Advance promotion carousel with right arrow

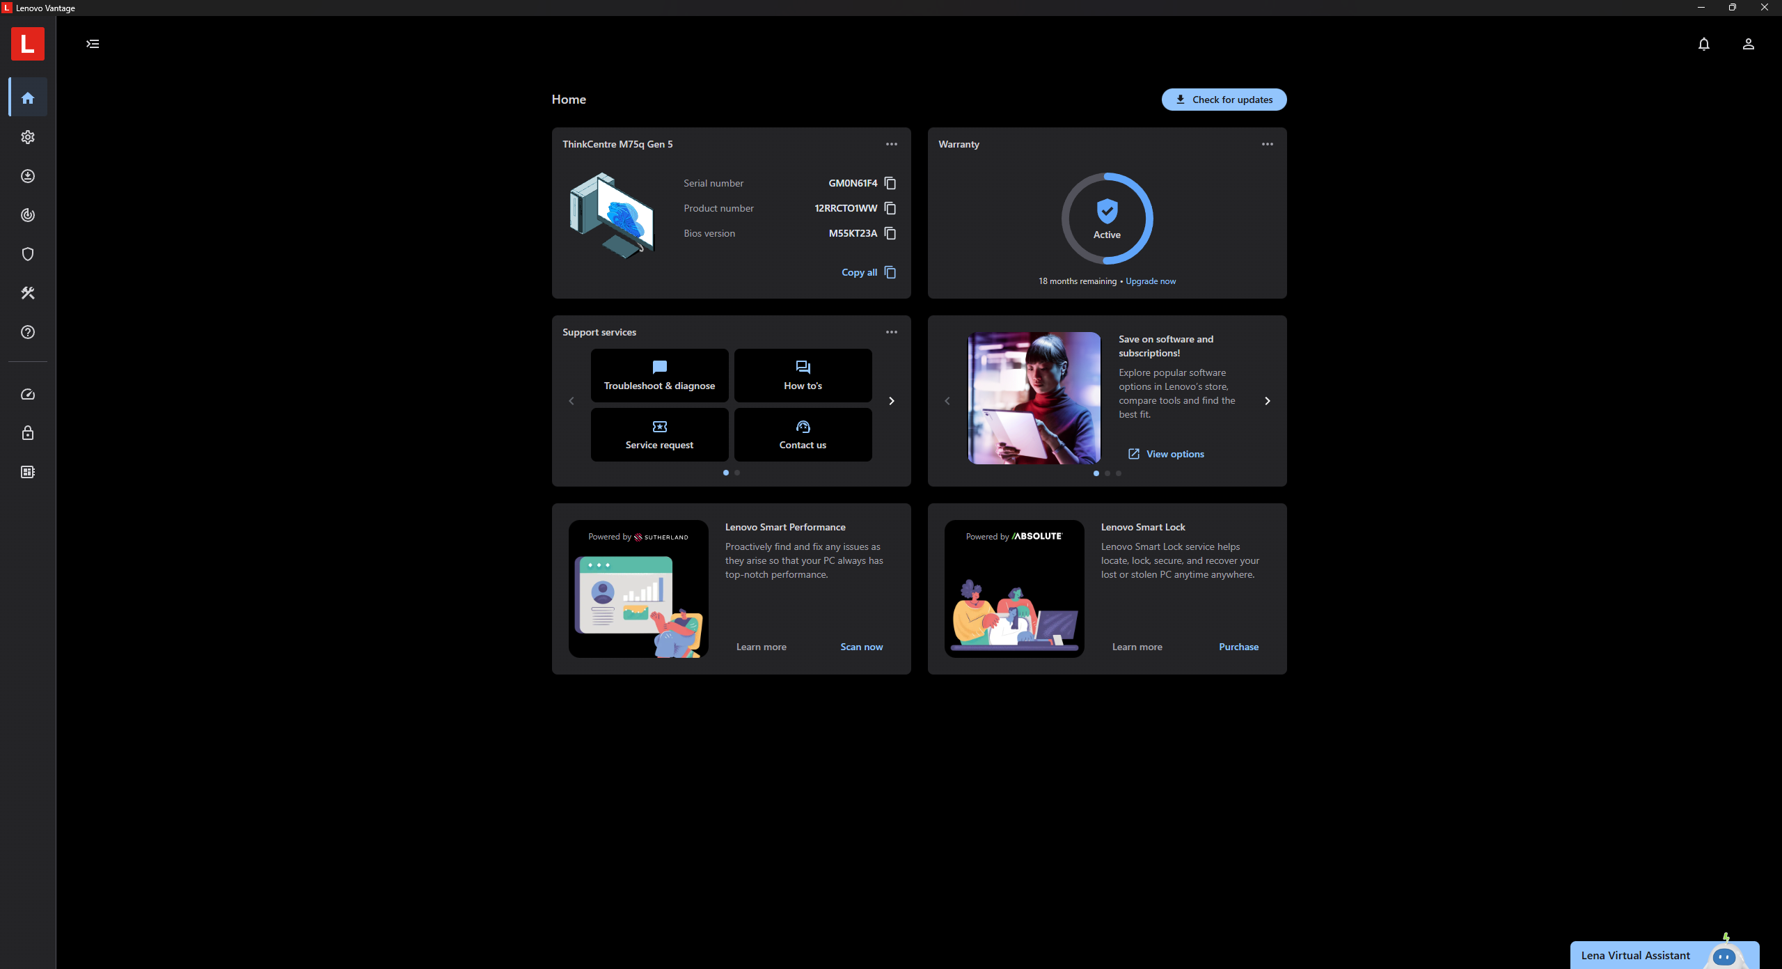point(1267,401)
